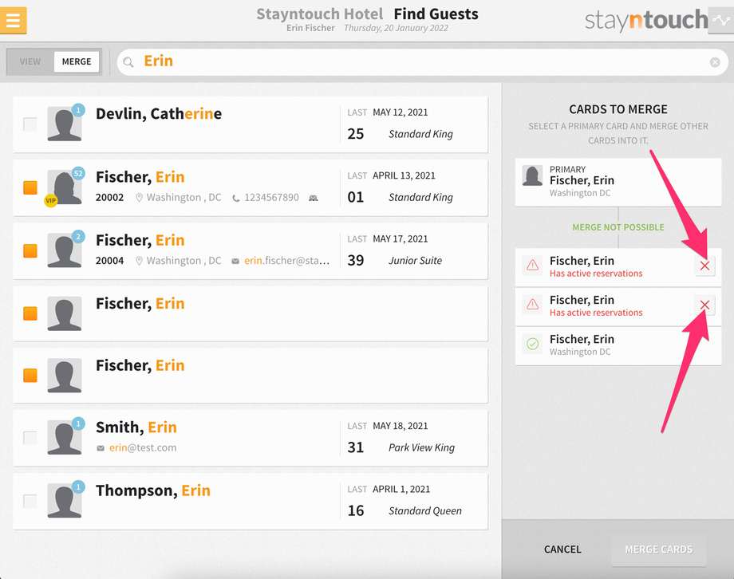Click the green checkmark on the mergeable card

point(533,344)
